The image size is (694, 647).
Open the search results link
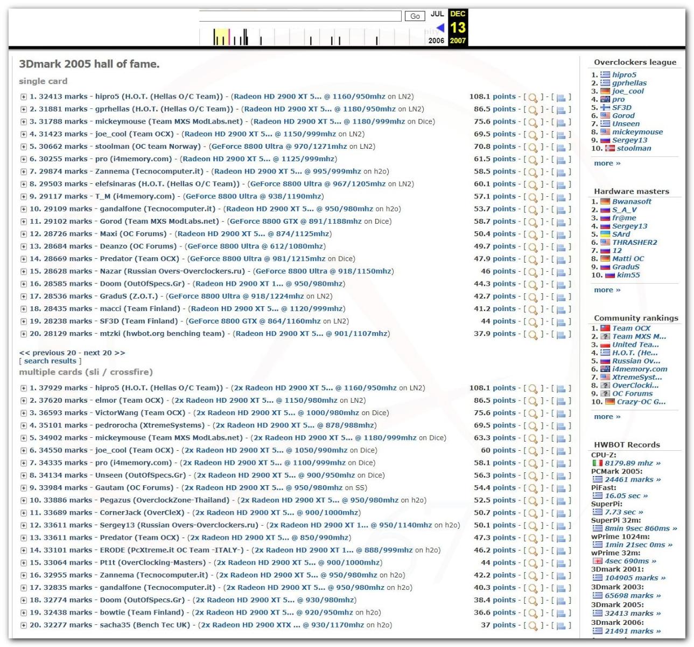tap(50, 361)
